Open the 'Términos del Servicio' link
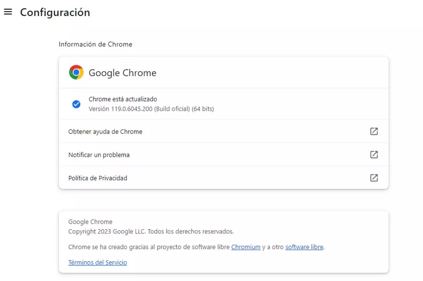423x281 pixels. point(97,262)
